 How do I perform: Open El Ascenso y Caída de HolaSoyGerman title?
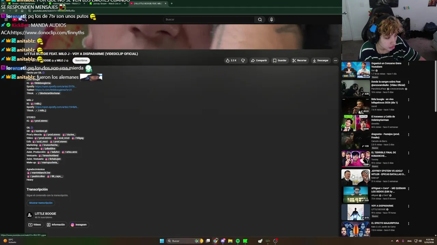click(383, 118)
